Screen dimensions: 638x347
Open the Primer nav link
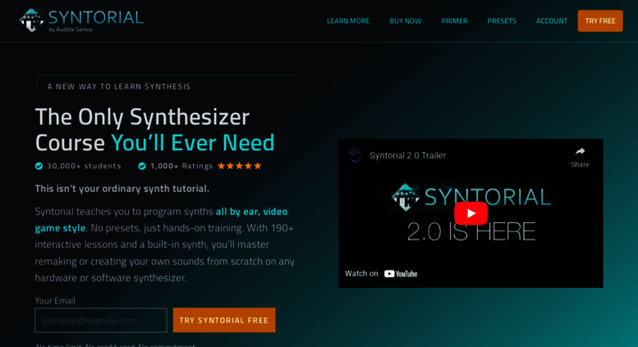[x=455, y=21]
